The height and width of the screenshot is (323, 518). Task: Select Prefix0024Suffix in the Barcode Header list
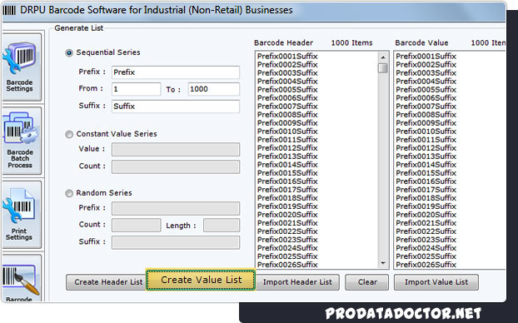287,248
